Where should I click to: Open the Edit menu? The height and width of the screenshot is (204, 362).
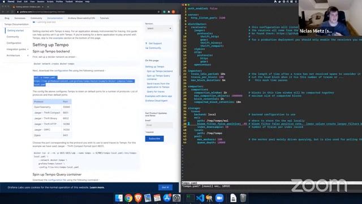(25, 1)
